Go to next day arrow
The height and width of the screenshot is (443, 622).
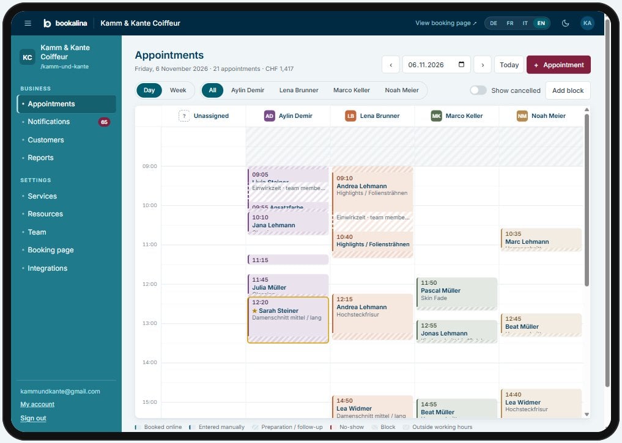[483, 65]
